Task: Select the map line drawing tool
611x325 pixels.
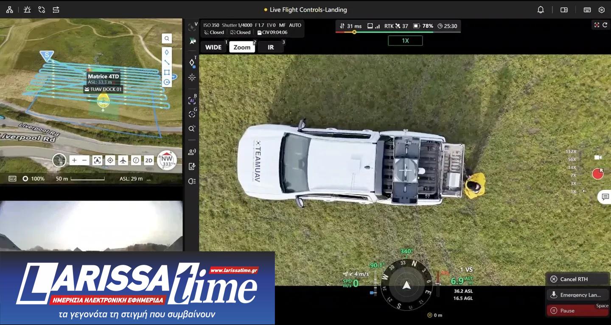Action: tap(167, 62)
